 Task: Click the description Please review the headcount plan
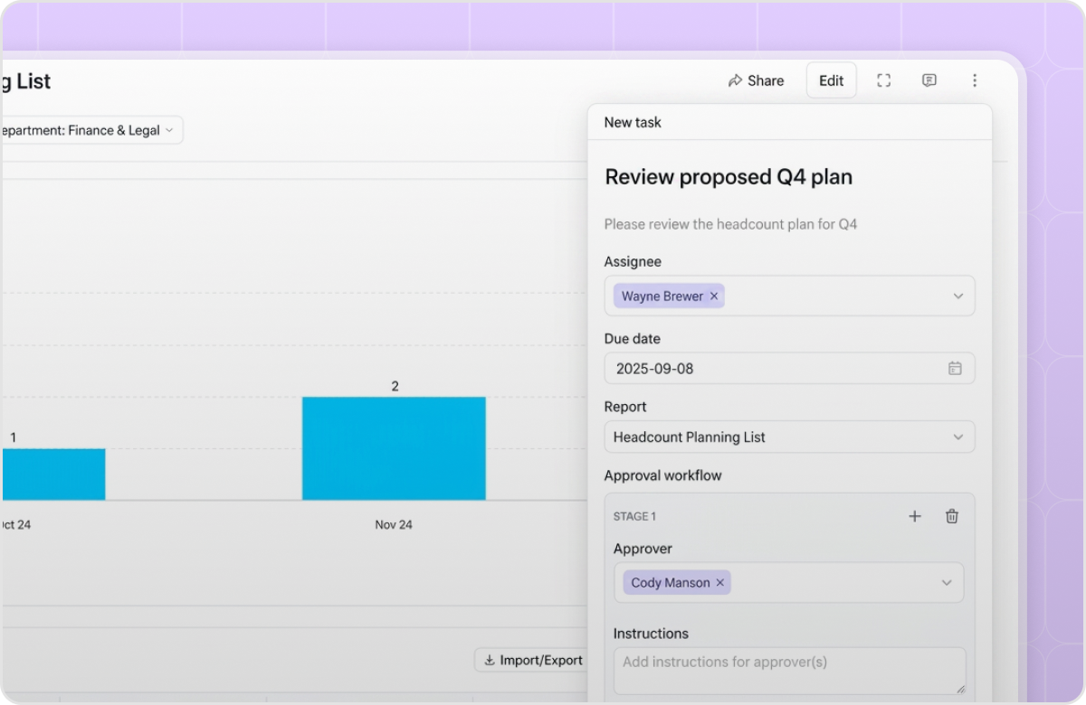(730, 224)
